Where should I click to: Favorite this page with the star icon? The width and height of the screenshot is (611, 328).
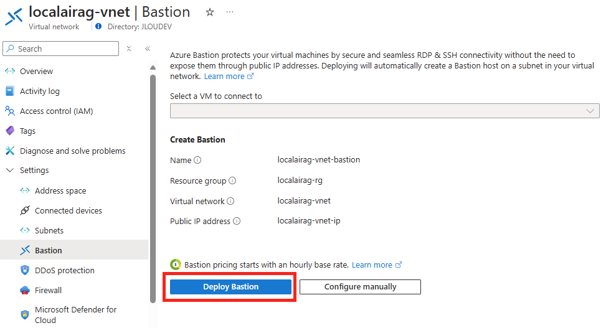[210, 12]
